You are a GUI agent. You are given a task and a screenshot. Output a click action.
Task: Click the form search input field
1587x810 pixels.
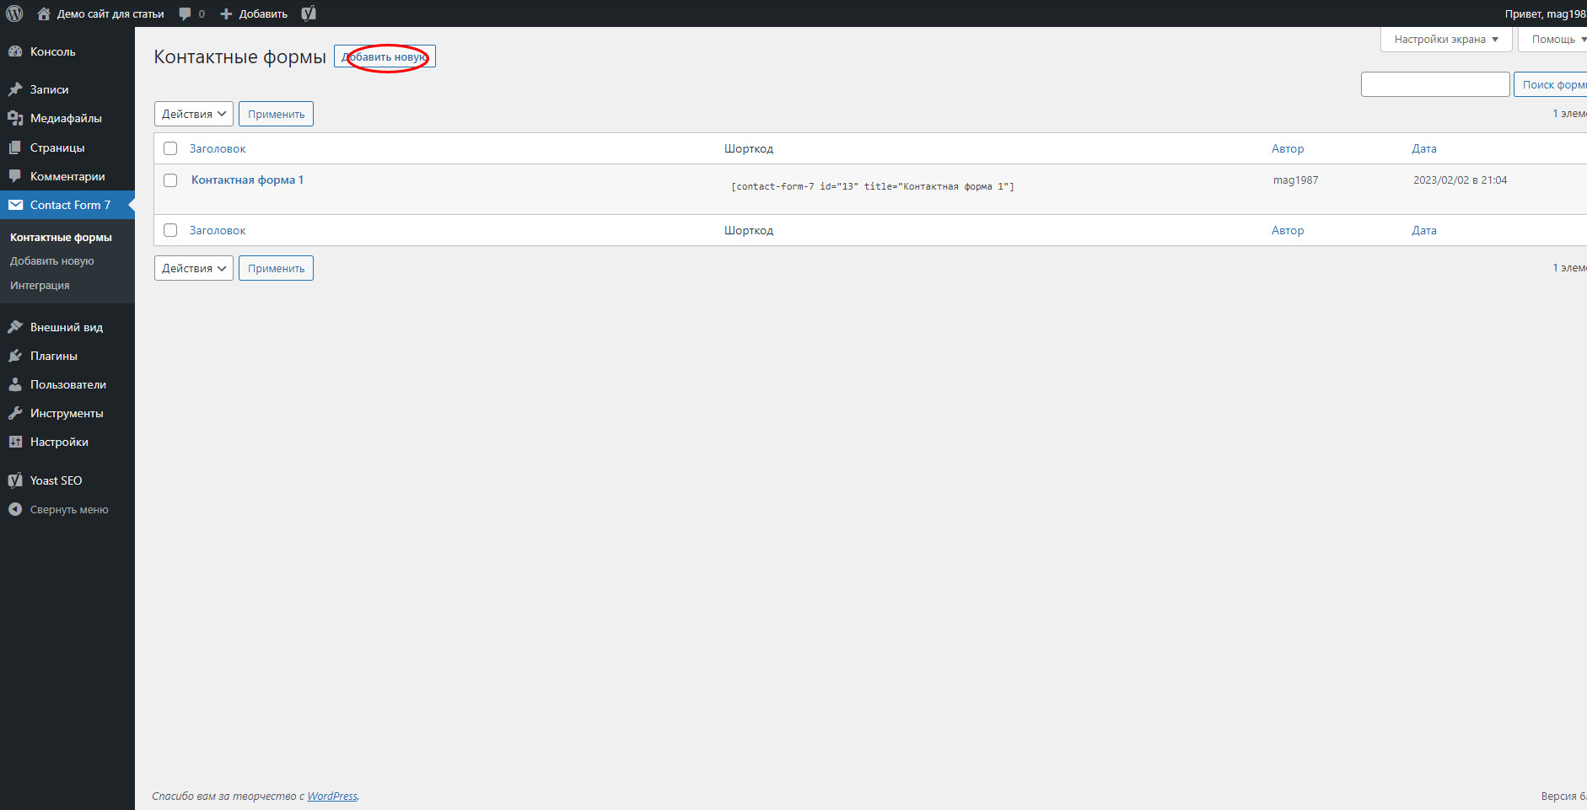tap(1434, 84)
